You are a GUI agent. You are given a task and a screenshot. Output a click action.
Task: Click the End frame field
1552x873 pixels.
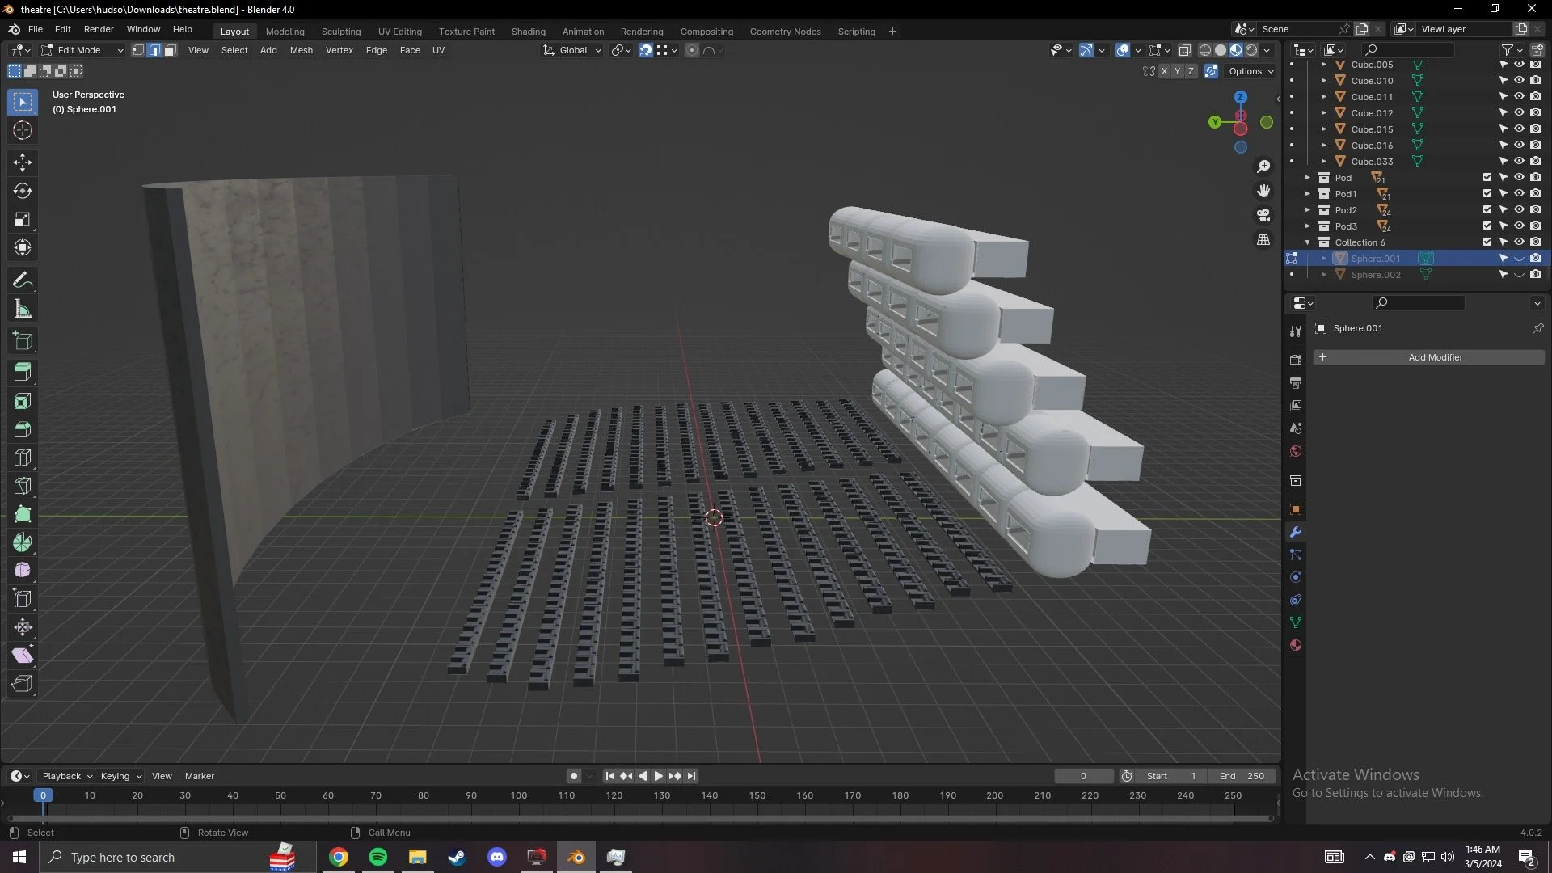[1242, 776]
